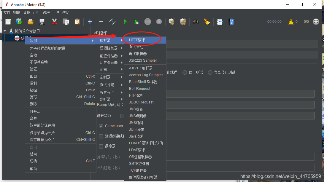Open the 工具 menu

pyautogui.click(x=56, y=12)
